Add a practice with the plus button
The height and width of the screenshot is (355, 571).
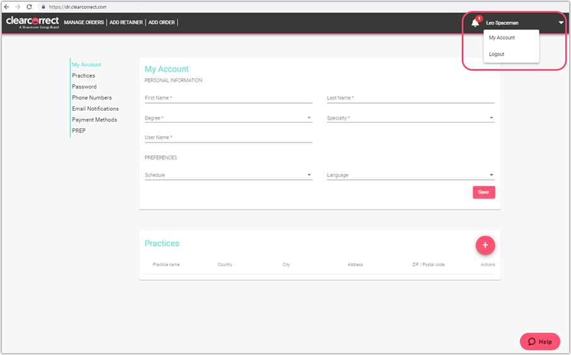[485, 245]
